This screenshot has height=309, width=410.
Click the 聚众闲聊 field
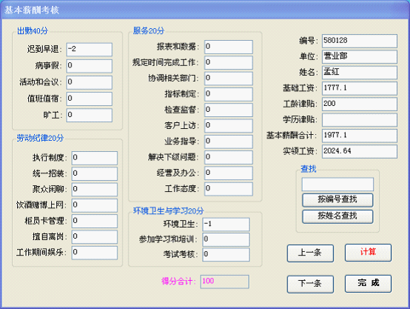point(95,190)
